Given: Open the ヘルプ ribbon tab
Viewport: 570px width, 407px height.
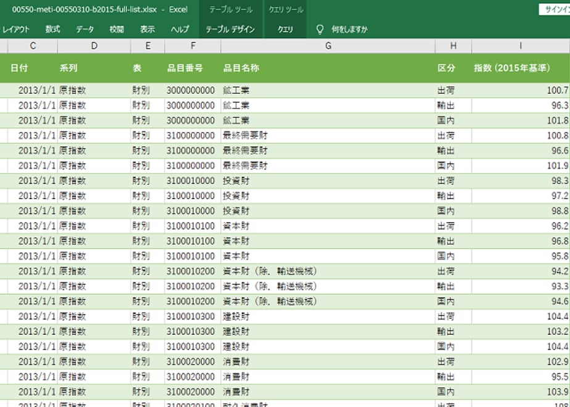Looking at the screenshot, I should click(x=180, y=30).
